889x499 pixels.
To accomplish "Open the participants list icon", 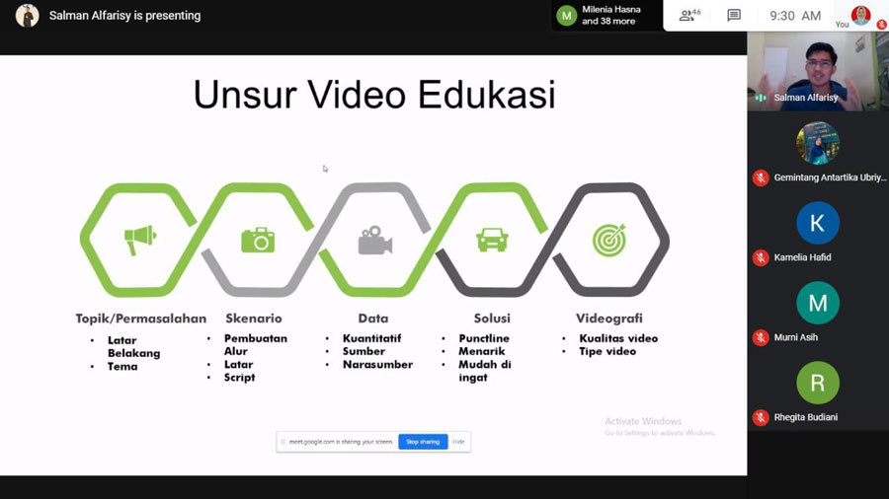I will [689, 15].
